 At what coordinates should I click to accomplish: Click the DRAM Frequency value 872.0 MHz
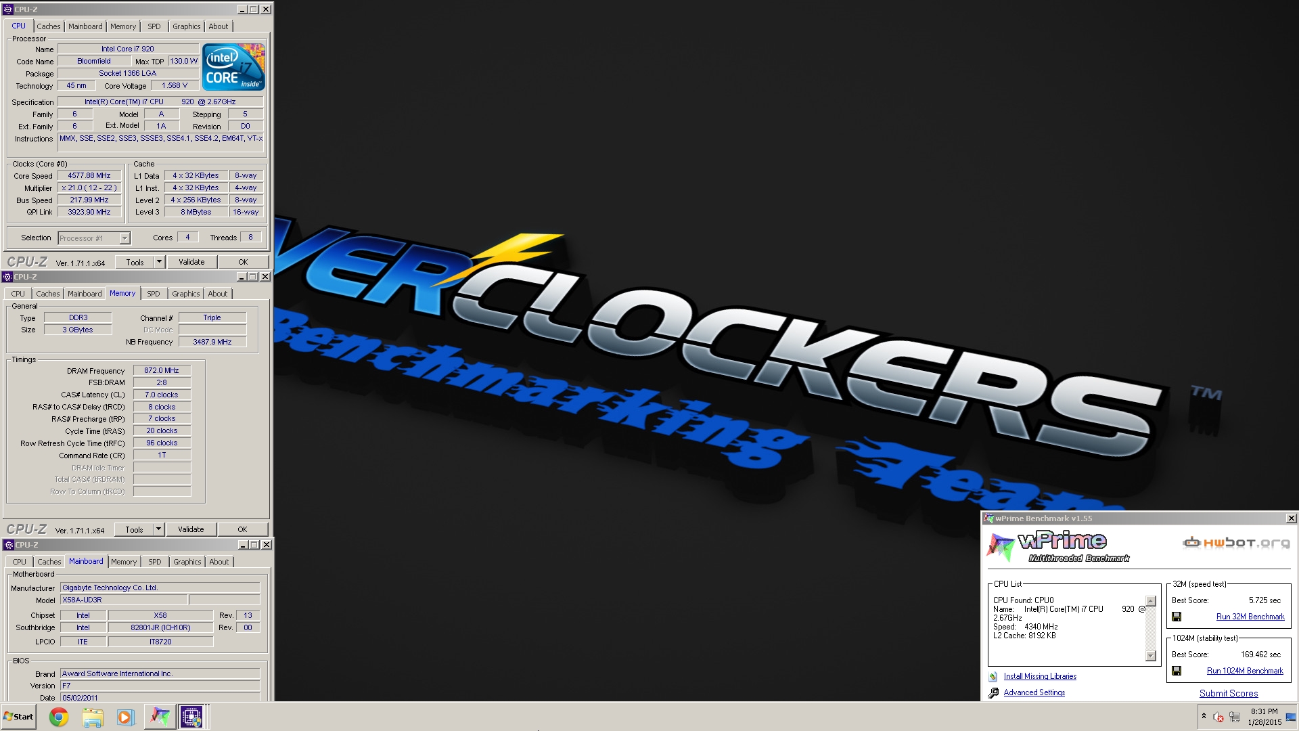point(162,370)
